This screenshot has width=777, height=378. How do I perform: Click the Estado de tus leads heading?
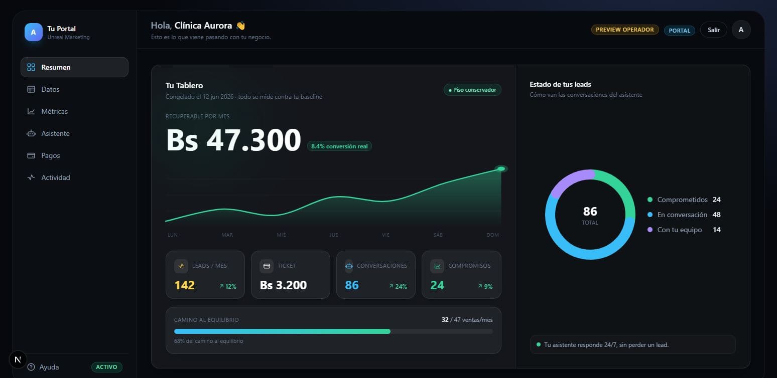point(560,84)
